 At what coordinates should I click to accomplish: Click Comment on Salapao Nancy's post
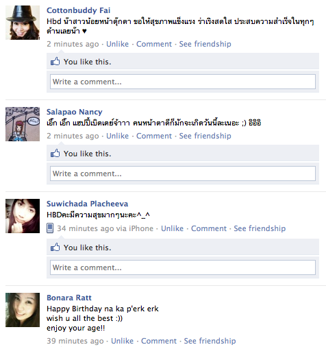[x=154, y=136]
